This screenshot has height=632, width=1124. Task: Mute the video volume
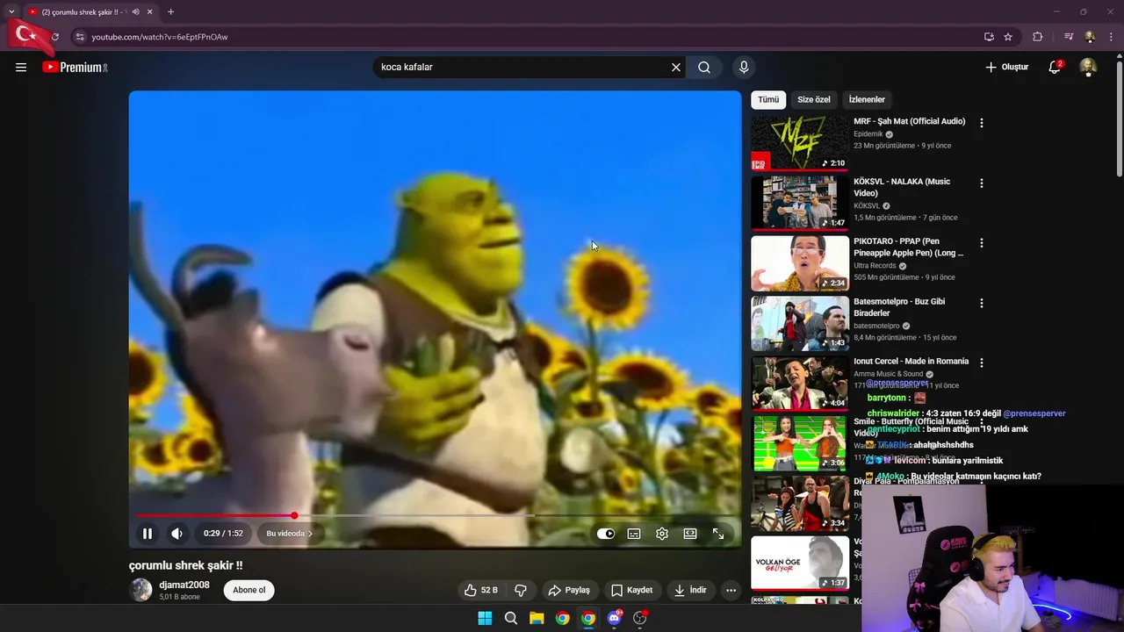[177, 533]
